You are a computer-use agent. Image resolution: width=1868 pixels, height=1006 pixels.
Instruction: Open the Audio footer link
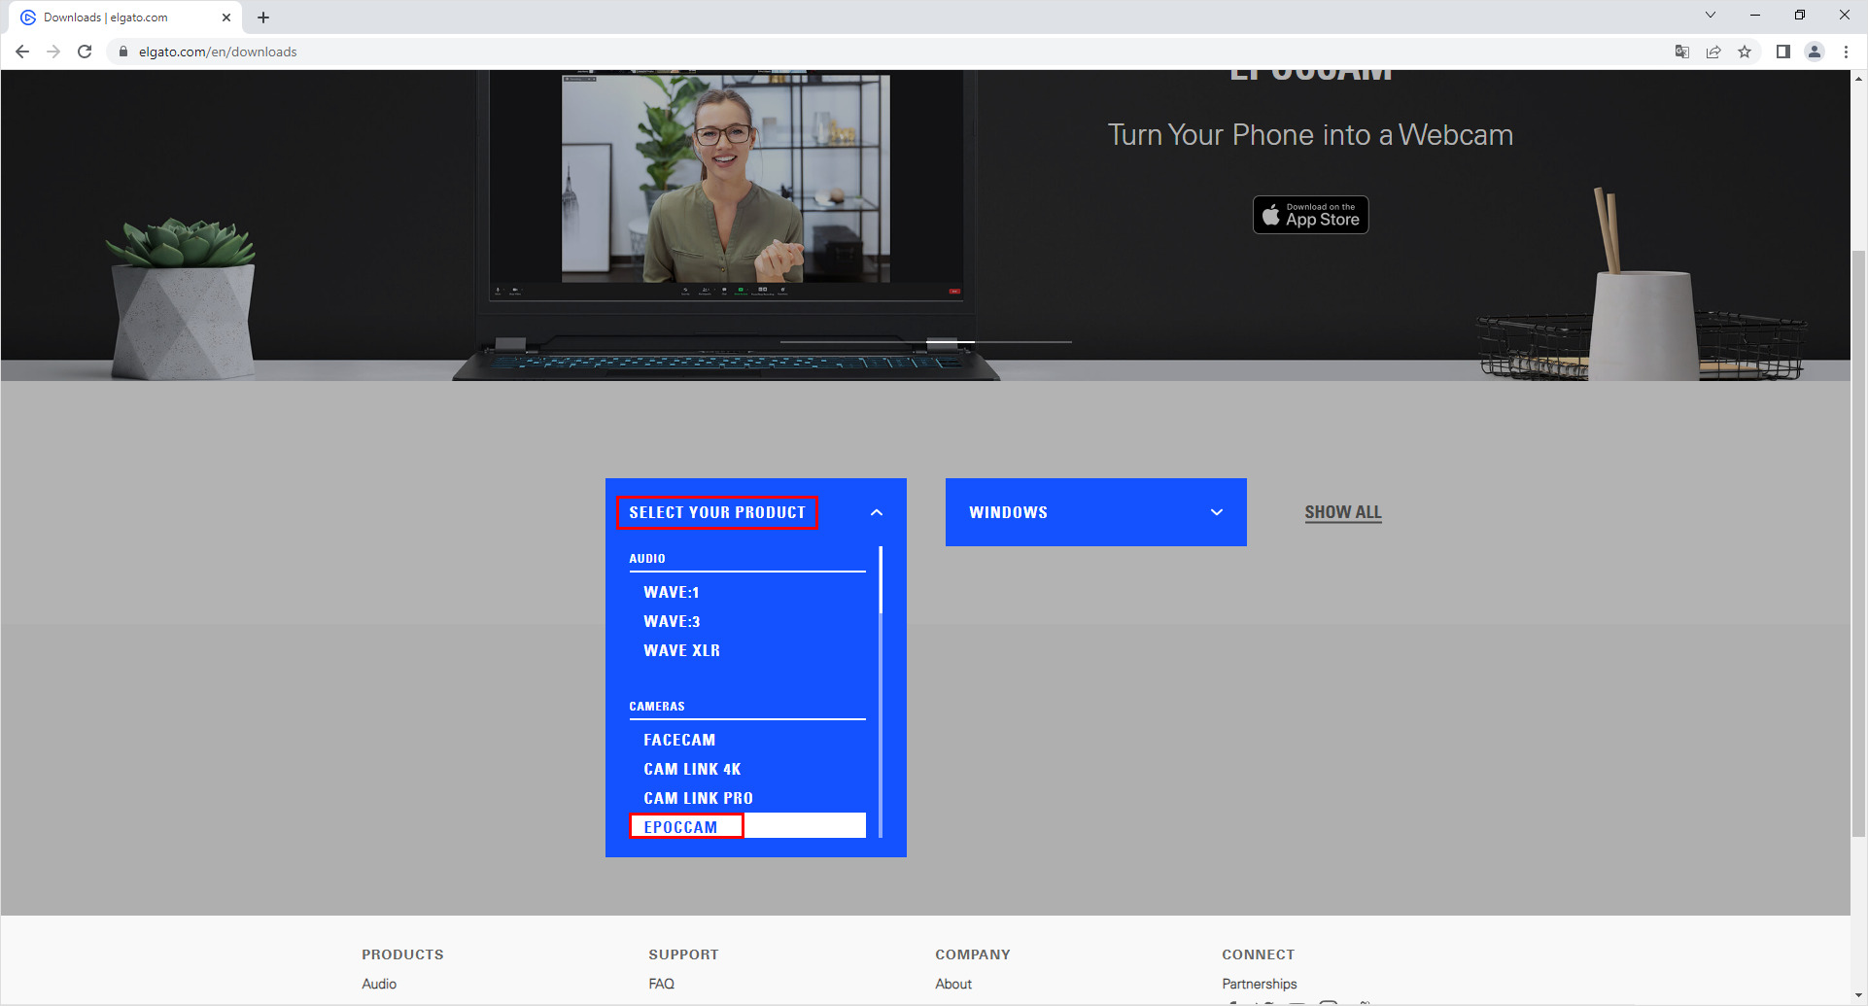click(379, 984)
